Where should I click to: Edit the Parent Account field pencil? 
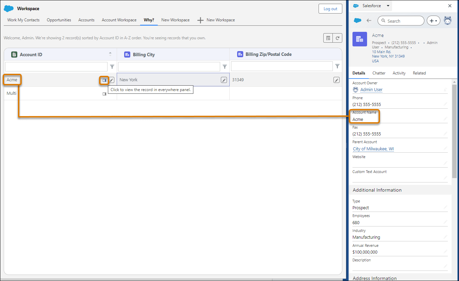[445, 149]
